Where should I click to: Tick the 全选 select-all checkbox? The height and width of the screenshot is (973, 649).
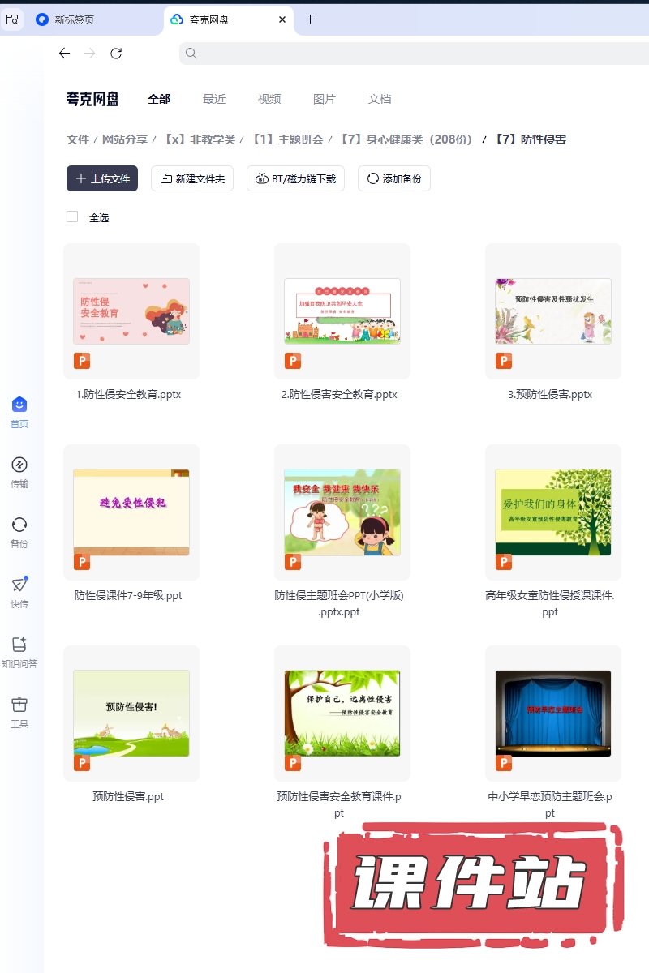(x=72, y=217)
